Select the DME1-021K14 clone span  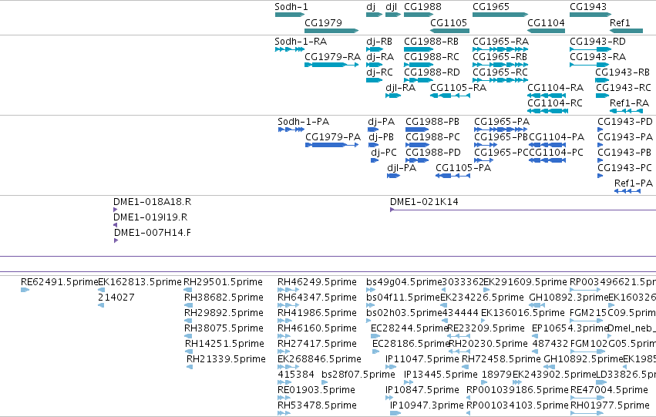pos(523,210)
